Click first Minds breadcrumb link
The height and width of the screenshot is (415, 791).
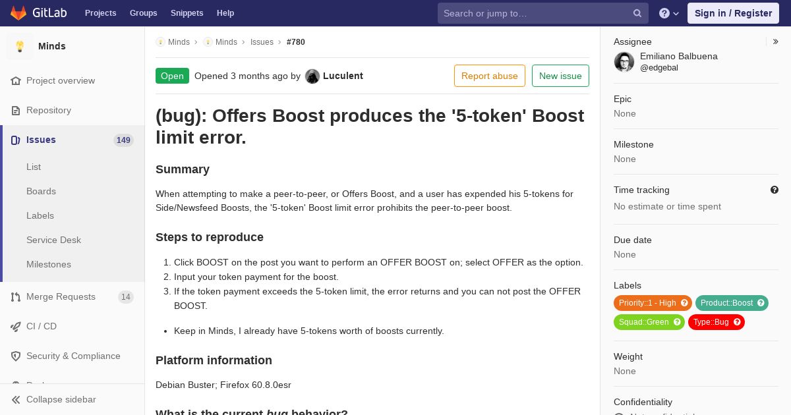point(179,42)
